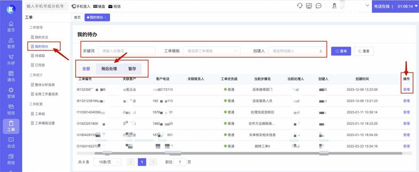Viewport: 419px width, 172px height.
Task: Click 共 6 条 total count text
Action: (84, 162)
